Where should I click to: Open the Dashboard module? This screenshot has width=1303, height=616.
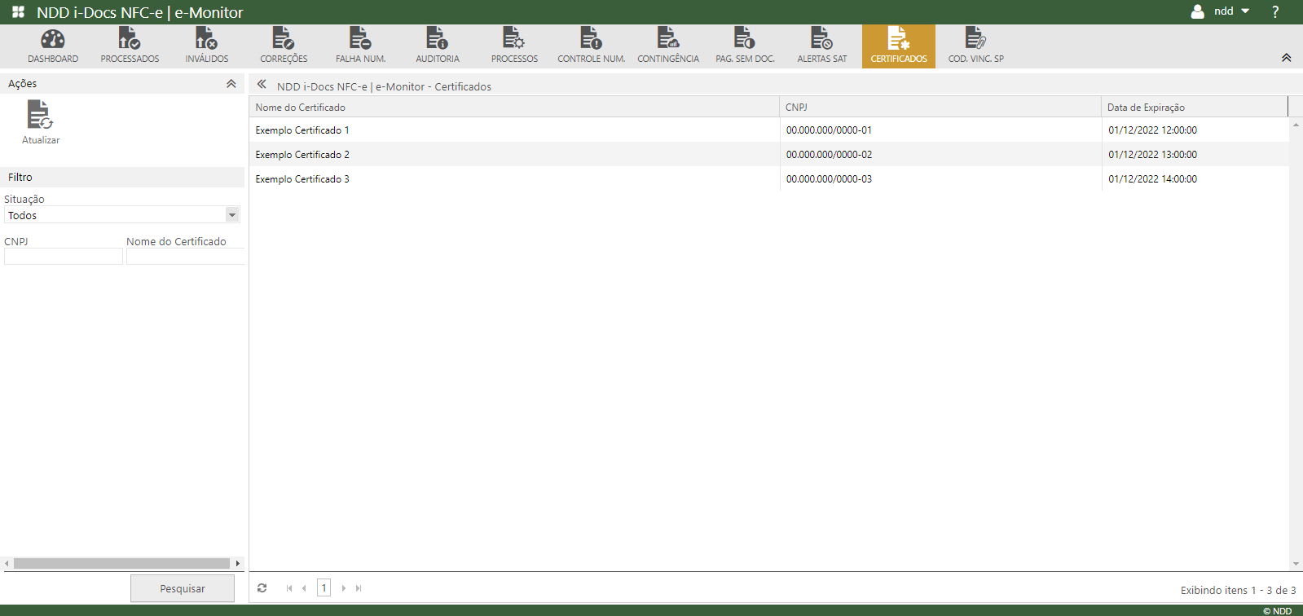pyautogui.click(x=53, y=46)
